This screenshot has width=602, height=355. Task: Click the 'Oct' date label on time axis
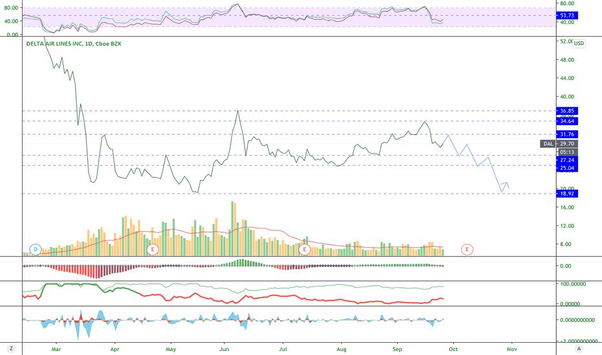453,349
